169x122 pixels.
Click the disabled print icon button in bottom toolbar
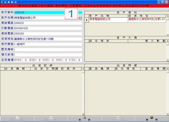click(118, 119)
